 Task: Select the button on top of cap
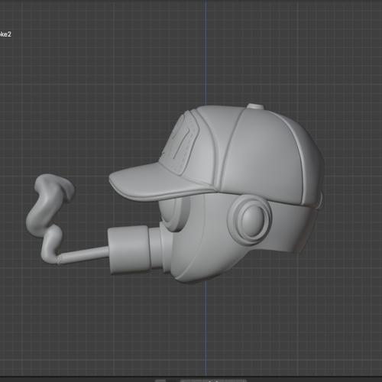click(255, 106)
